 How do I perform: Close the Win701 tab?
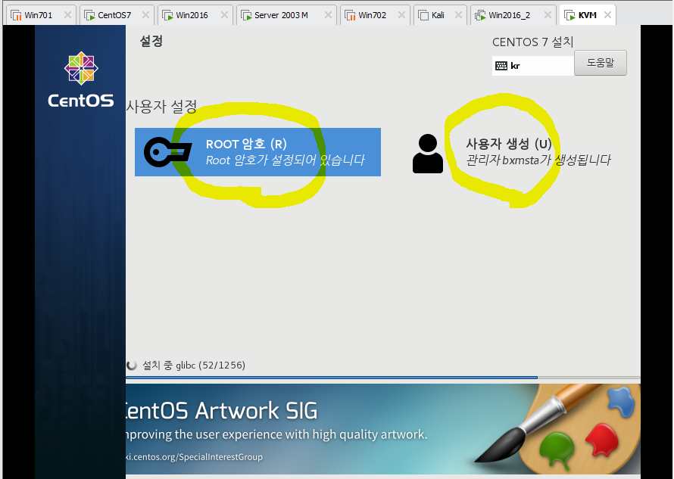tap(67, 15)
